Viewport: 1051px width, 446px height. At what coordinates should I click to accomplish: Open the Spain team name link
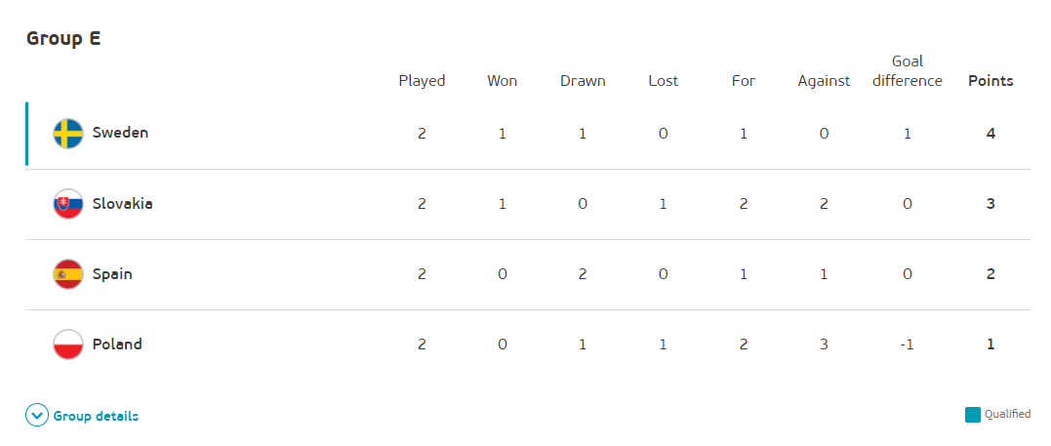pos(112,274)
